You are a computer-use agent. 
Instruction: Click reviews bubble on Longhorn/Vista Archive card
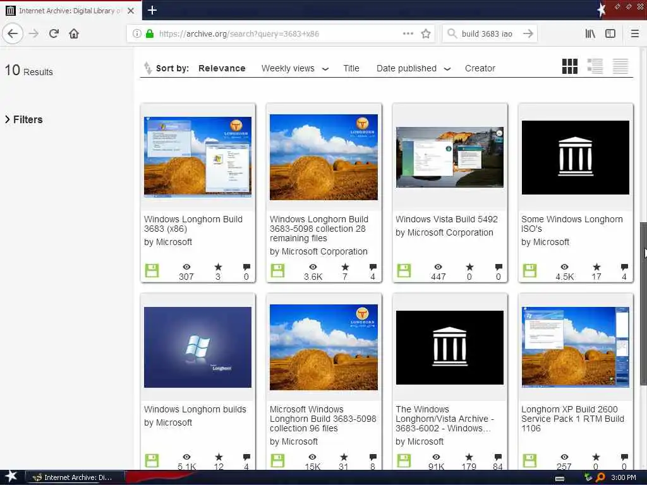[498, 457]
